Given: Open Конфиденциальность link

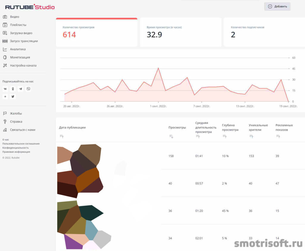Looking at the screenshot, I should (15, 148).
